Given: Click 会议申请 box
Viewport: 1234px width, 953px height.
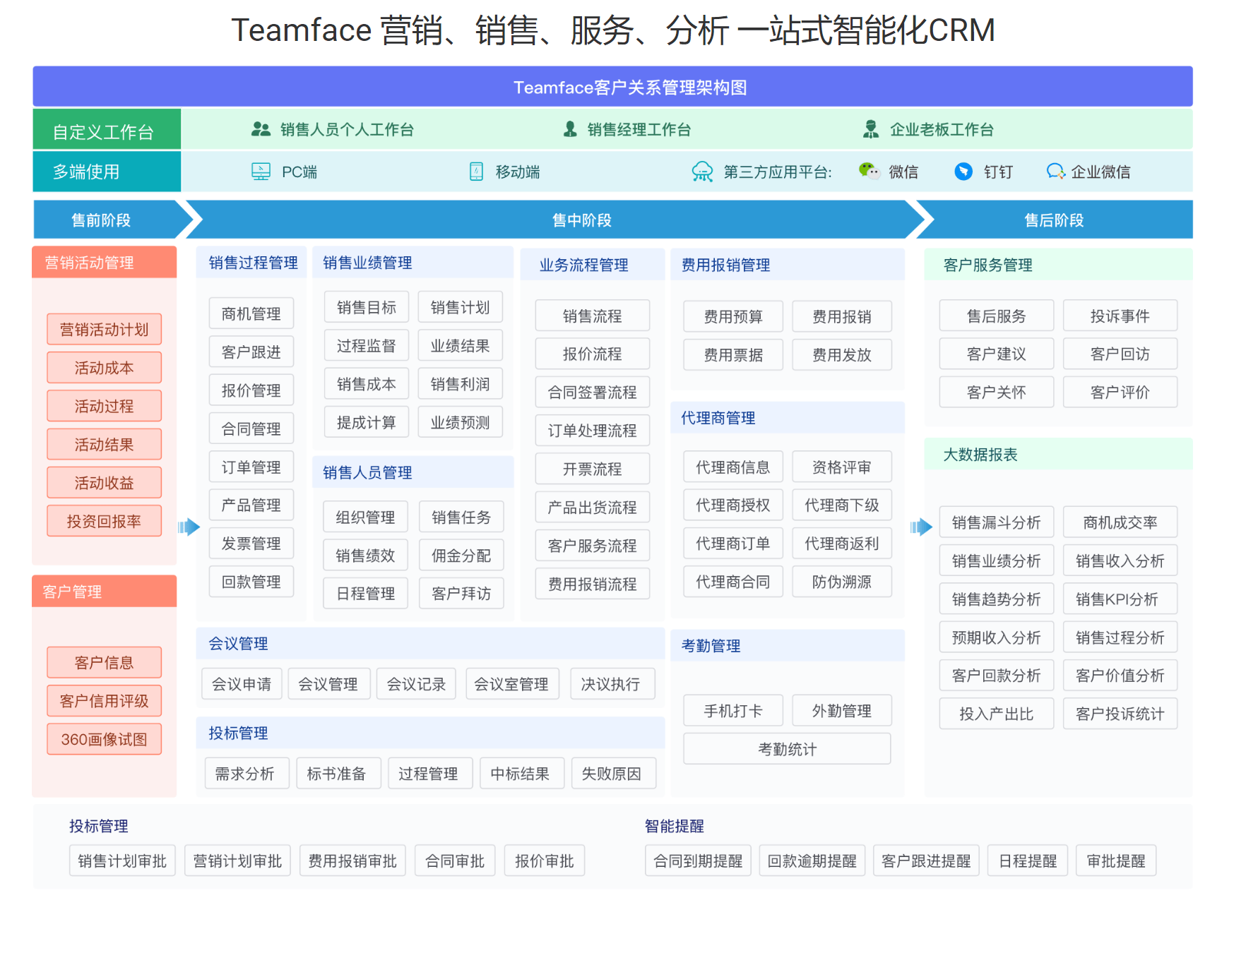Looking at the screenshot, I should tap(242, 683).
